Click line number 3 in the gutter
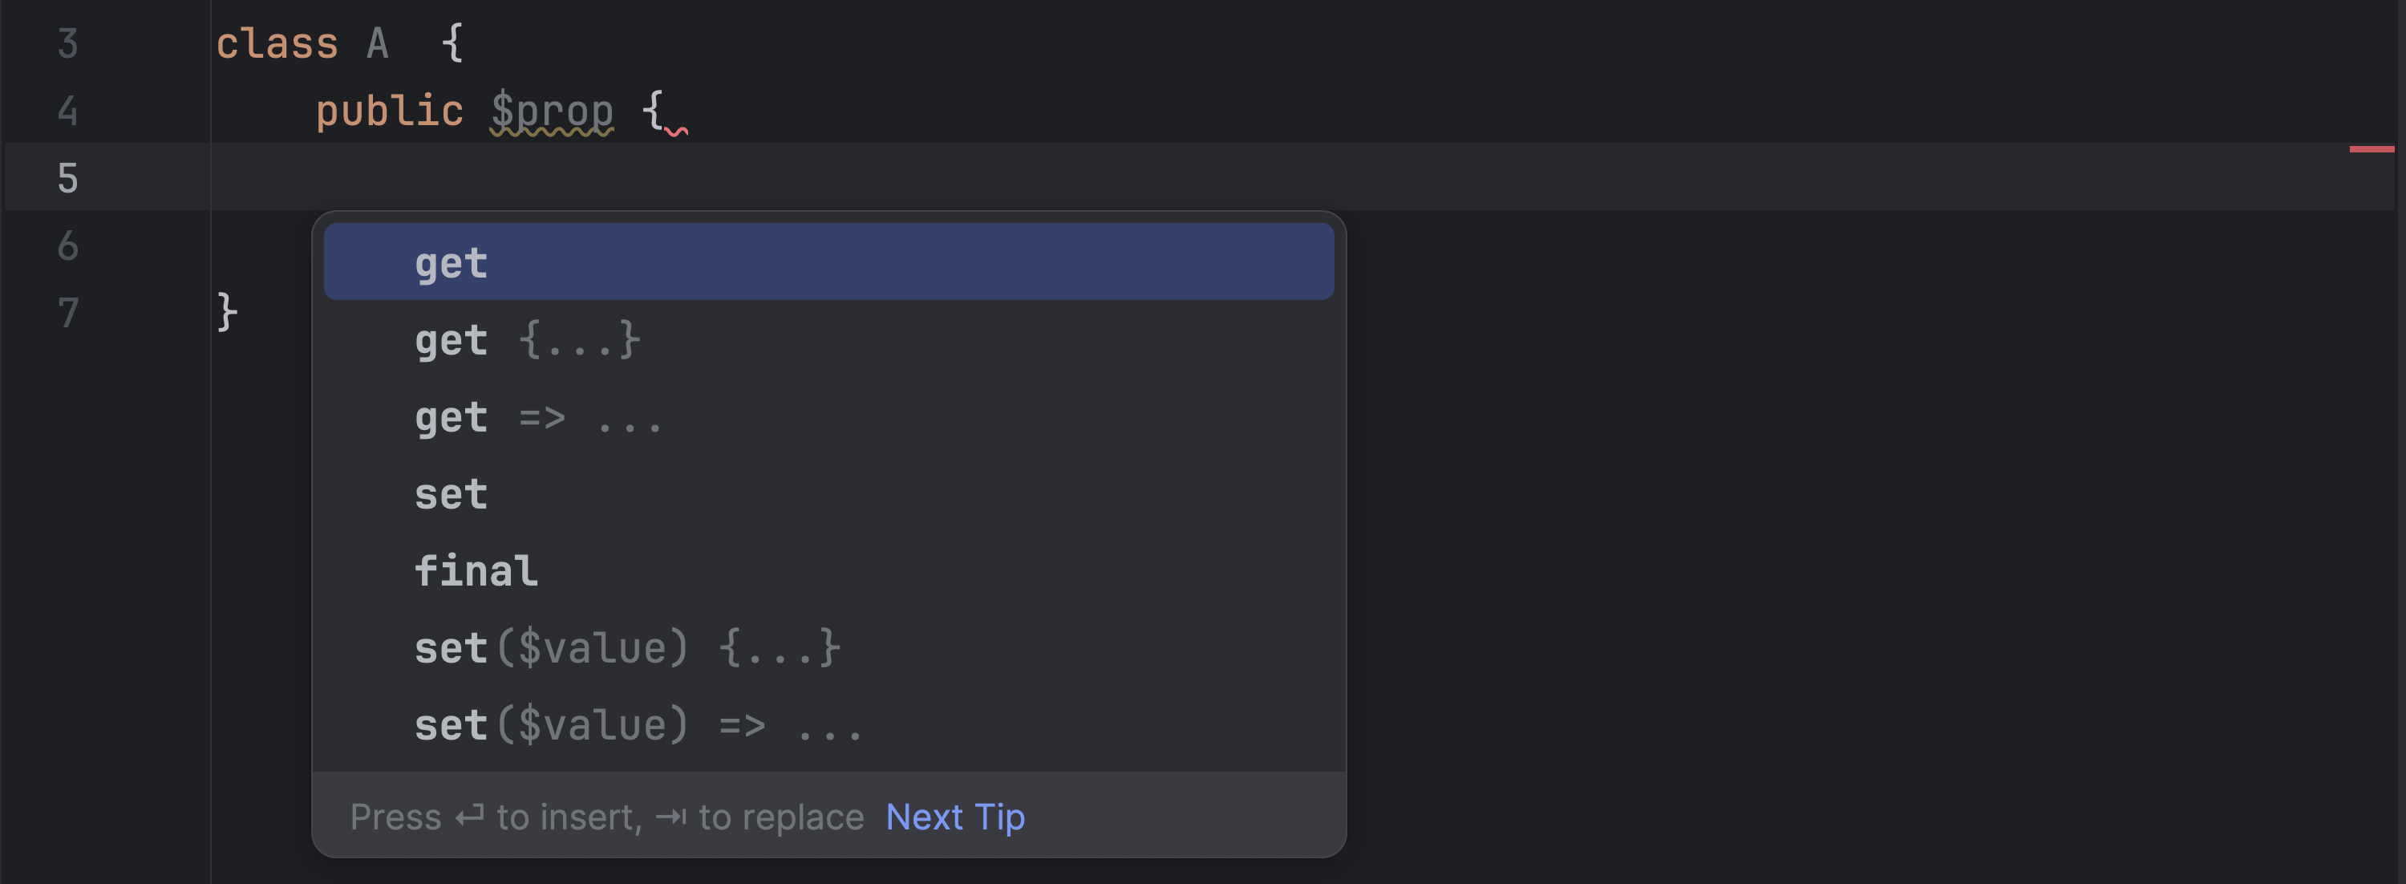Image resolution: width=2406 pixels, height=884 pixels. coord(67,43)
